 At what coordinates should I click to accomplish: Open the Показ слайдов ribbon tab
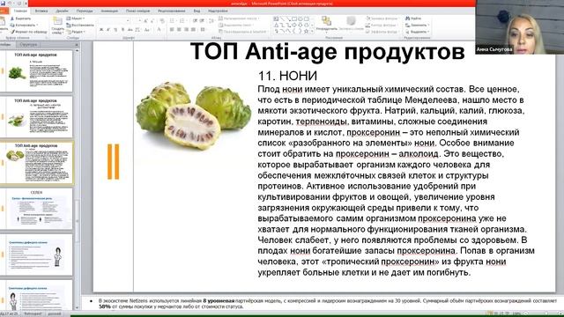tap(137, 11)
